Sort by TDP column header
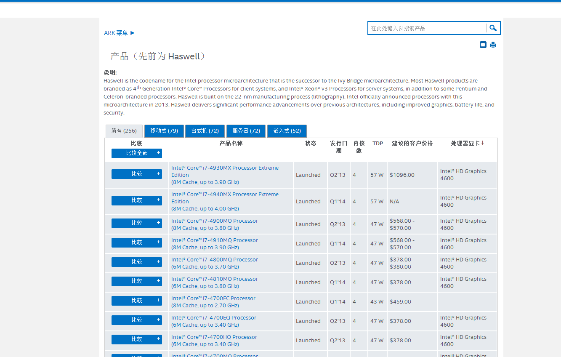This screenshot has height=357, width=561. point(378,144)
